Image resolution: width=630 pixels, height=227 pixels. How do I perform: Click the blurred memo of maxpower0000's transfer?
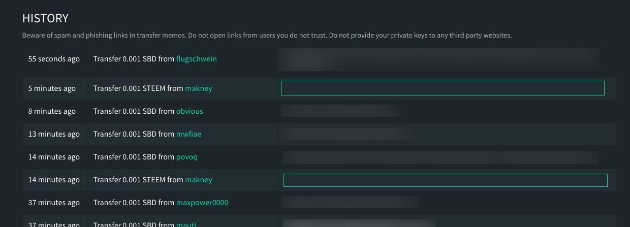[350, 202]
